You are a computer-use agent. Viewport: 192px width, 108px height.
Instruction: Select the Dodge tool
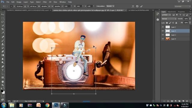pyautogui.click(x=3, y=63)
